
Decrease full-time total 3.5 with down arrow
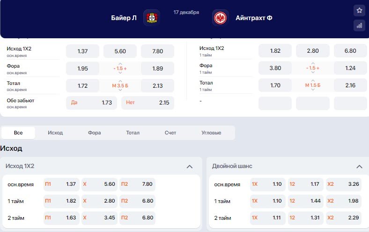pos(120,90)
